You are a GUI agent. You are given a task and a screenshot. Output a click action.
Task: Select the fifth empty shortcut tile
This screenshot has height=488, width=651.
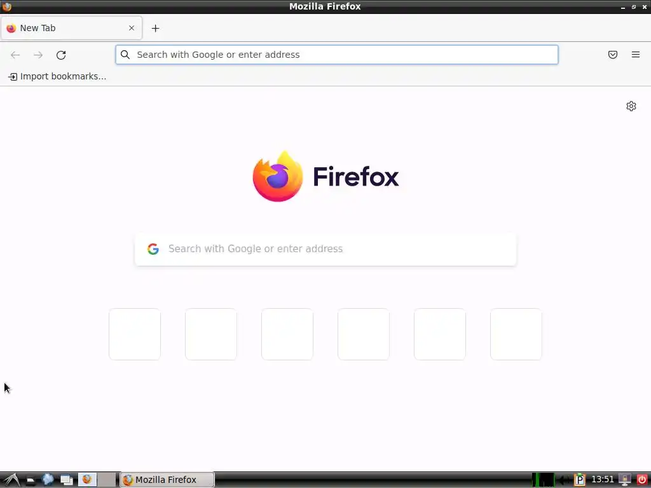point(440,334)
